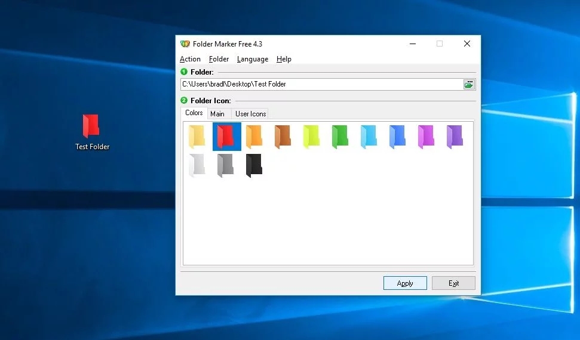This screenshot has height=340, width=580.
Task: Choose the red folder icon
Action: 226,136
